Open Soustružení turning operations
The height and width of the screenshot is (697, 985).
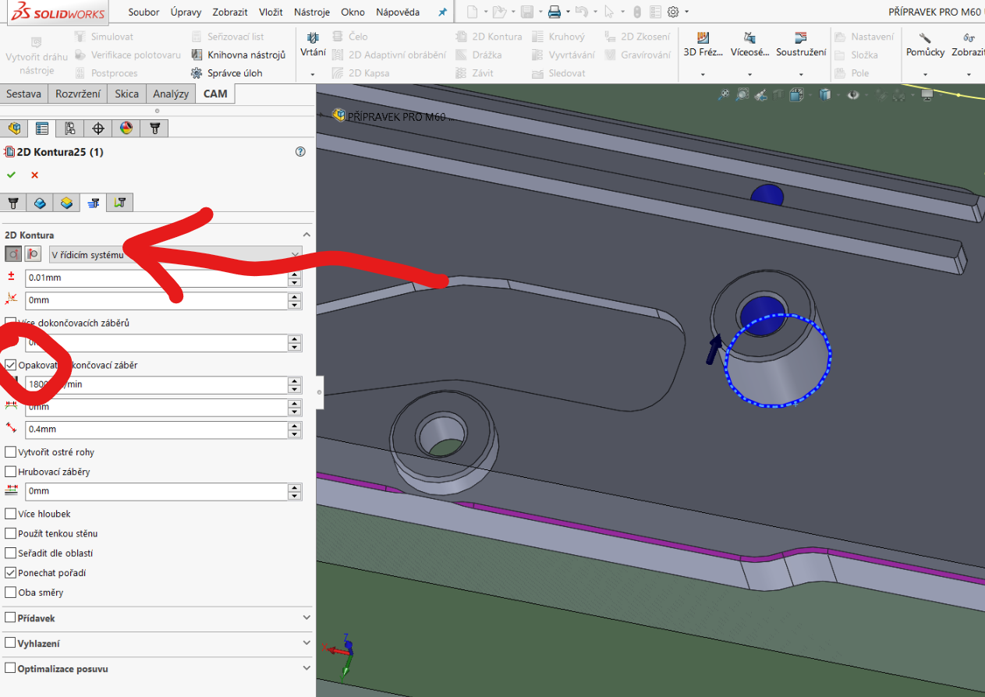click(801, 44)
